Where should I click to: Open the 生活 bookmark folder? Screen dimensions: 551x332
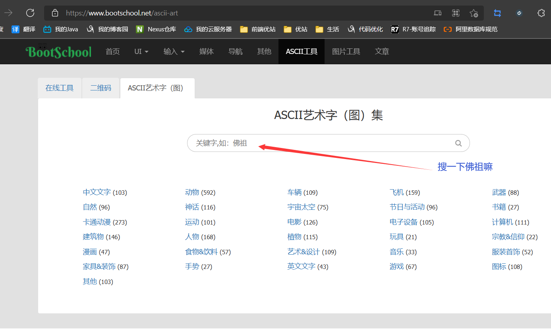tap(327, 29)
